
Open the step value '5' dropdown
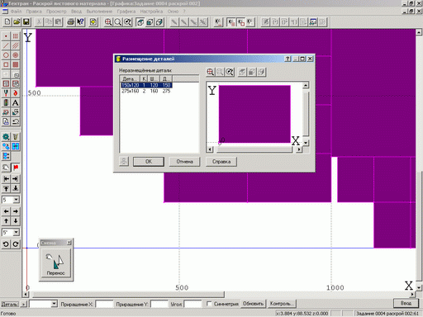coord(16,200)
